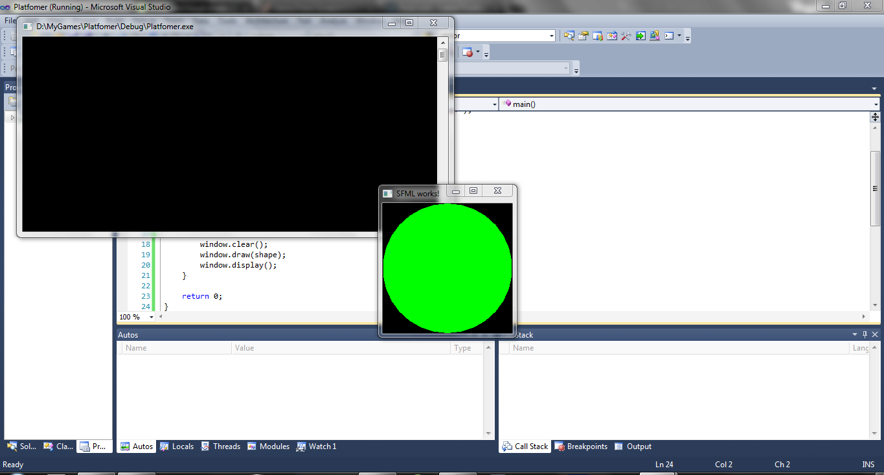884x475 pixels.
Task: Click the green circle in SFML works! window
Action: 448,268
